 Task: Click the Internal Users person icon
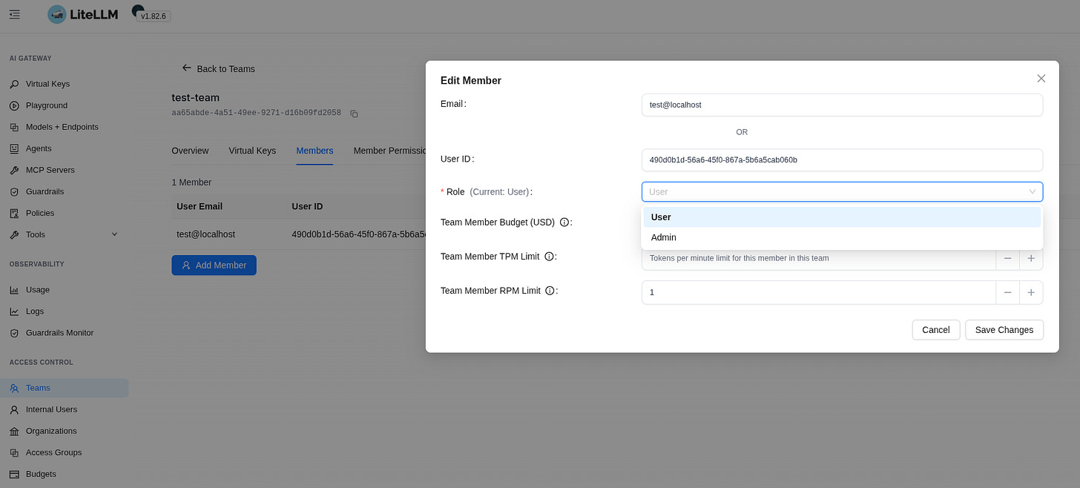14,409
